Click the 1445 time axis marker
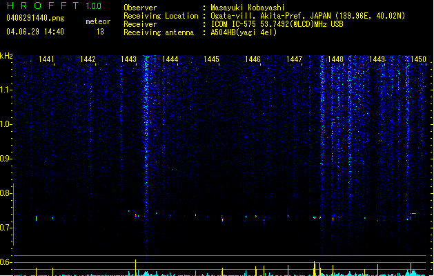434x276 pixels. click(211, 59)
